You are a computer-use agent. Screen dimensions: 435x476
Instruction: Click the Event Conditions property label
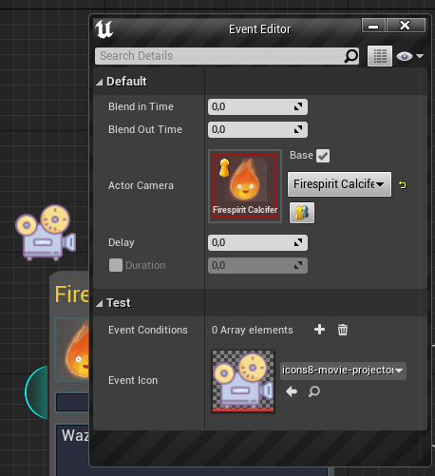pos(148,330)
